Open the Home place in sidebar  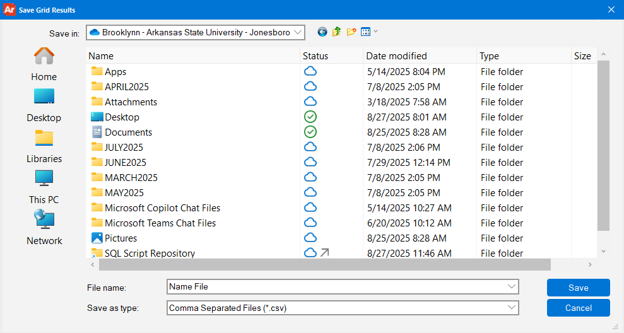click(x=44, y=64)
